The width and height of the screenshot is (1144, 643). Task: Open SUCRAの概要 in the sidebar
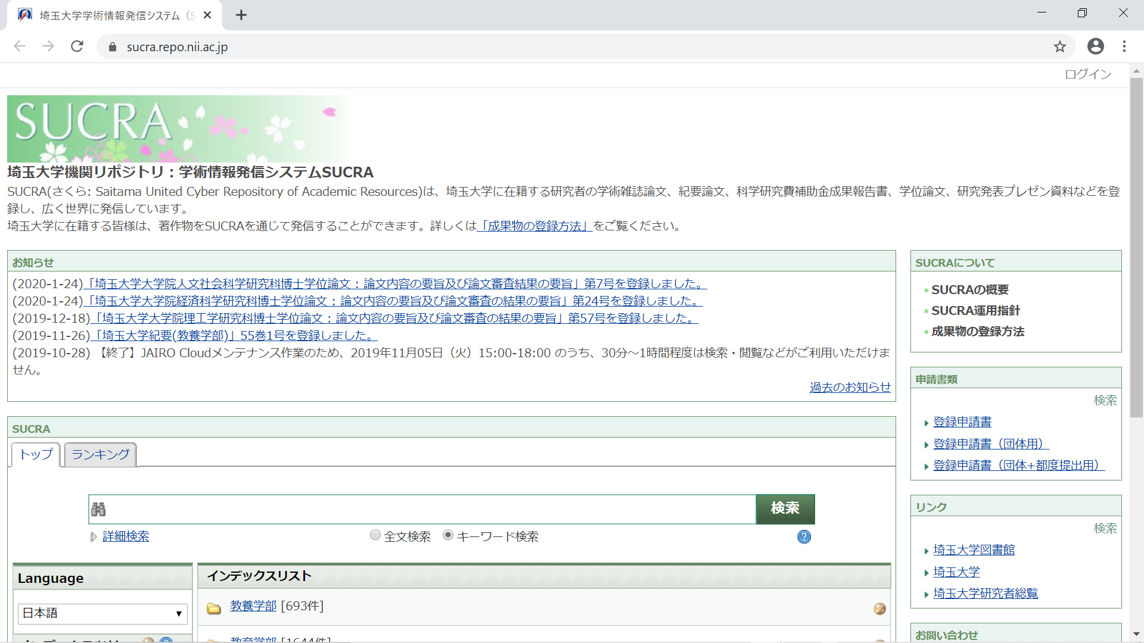pos(970,290)
